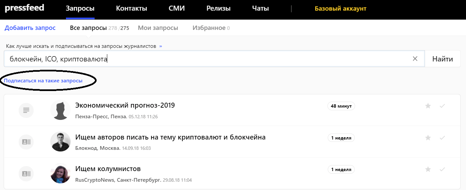The height and width of the screenshot is (190, 466).
Task: Mark Экономический прогноз-2019 with checkmark
Action: point(442,106)
